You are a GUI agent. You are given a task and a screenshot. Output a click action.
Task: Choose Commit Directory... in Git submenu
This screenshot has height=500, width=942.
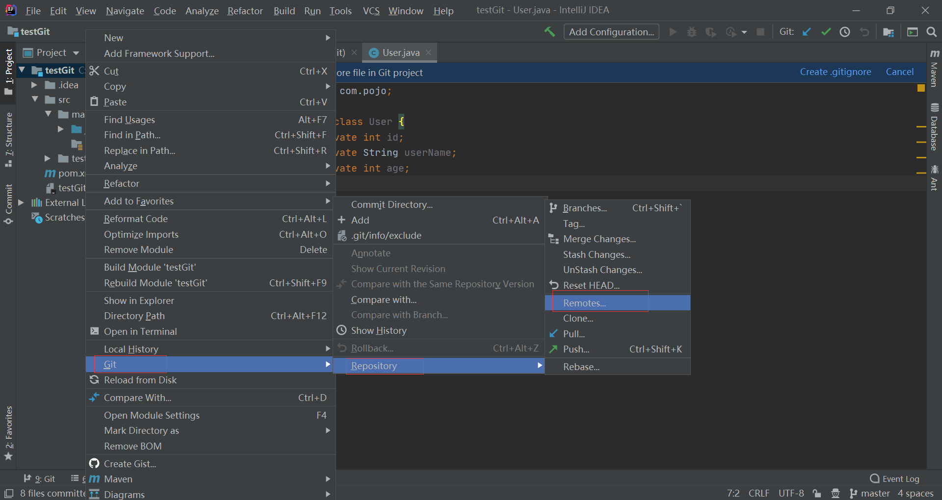[439, 204]
